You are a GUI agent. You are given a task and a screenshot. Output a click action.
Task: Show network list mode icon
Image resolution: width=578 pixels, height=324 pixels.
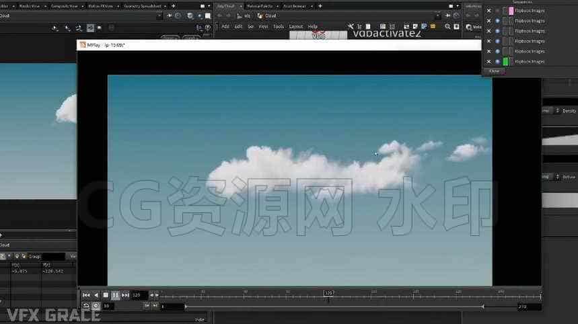point(368,26)
